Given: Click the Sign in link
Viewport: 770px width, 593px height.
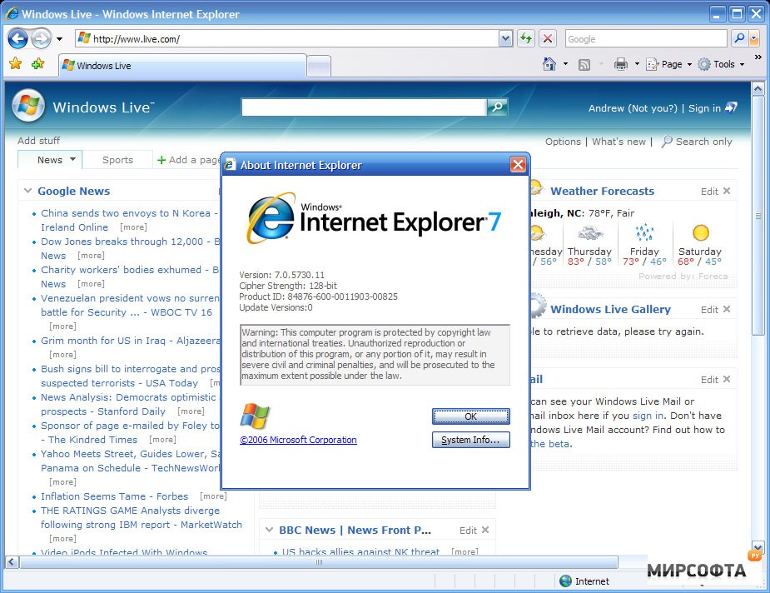Looking at the screenshot, I should click(x=704, y=108).
